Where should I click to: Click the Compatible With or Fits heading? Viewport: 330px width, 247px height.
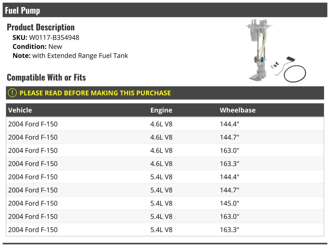[x=46, y=78]
